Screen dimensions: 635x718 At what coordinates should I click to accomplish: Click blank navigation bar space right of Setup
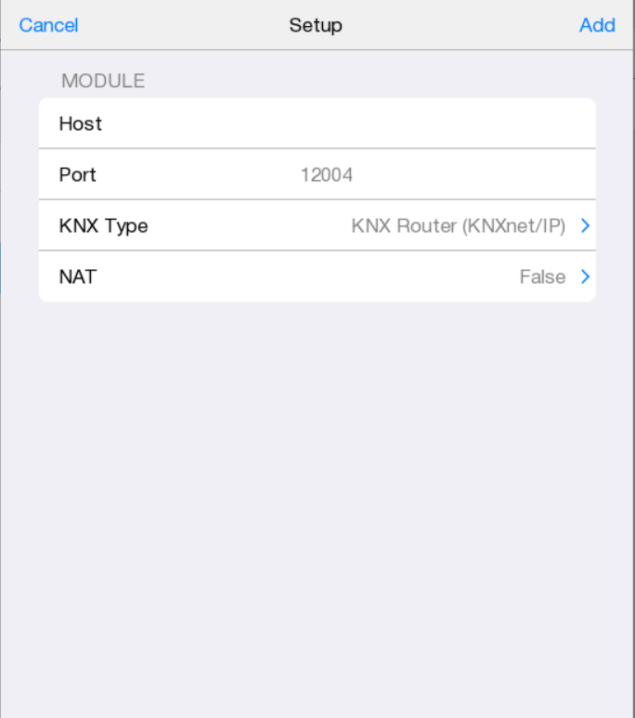coord(455,25)
